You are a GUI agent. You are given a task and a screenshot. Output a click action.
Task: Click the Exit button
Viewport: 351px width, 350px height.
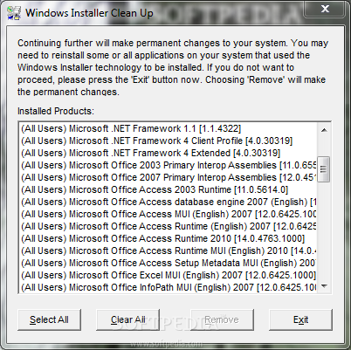click(300, 319)
